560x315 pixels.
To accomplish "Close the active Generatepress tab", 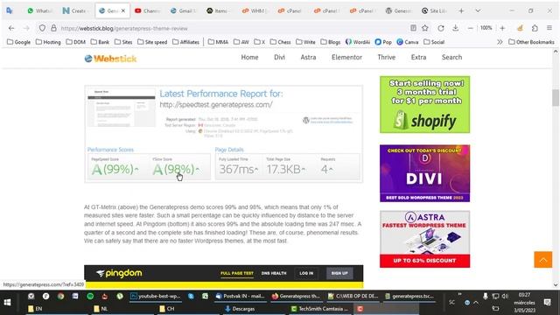I will tap(123, 10).
